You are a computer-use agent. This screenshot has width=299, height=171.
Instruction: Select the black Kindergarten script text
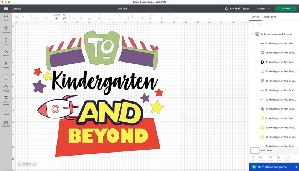[105, 82]
